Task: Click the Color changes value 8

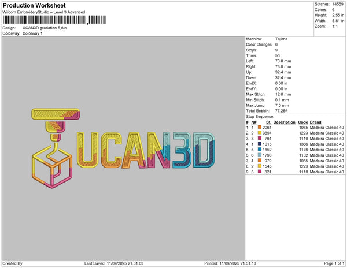Action: pos(276,44)
